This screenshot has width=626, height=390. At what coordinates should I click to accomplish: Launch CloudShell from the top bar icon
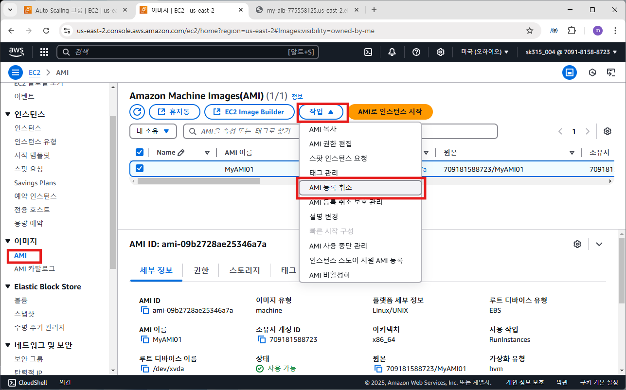pos(369,52)
